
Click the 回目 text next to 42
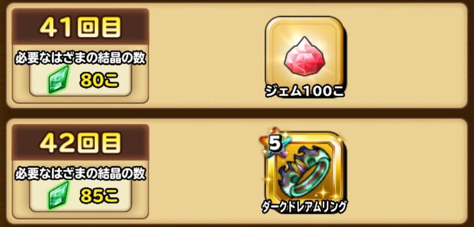(99, 143)
